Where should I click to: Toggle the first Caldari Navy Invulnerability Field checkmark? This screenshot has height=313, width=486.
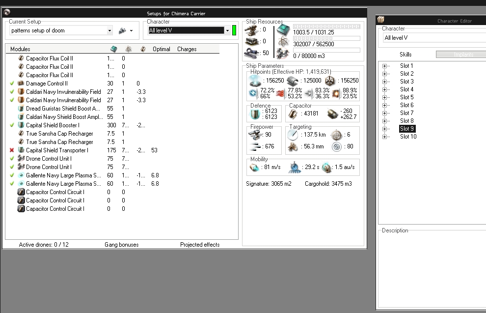coord(12,92)
